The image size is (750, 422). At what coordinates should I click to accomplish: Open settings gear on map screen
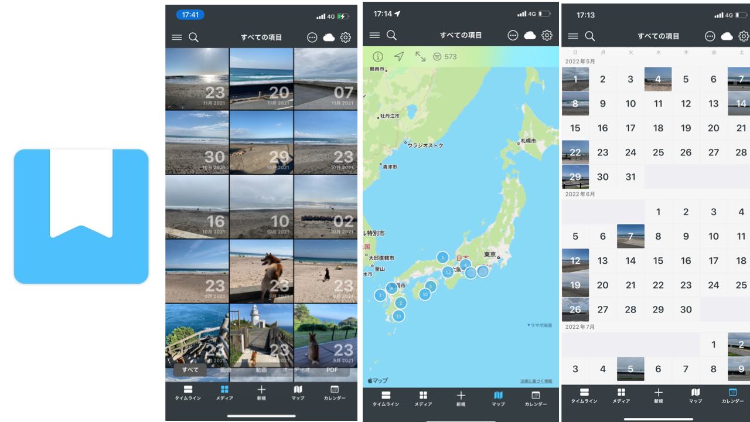click(547, 35)
